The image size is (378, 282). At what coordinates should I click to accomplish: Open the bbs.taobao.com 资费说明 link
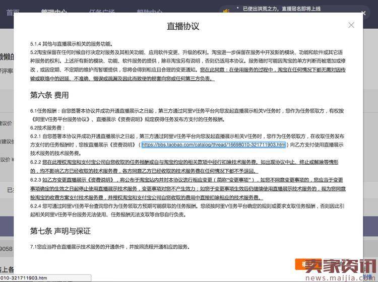214,145
